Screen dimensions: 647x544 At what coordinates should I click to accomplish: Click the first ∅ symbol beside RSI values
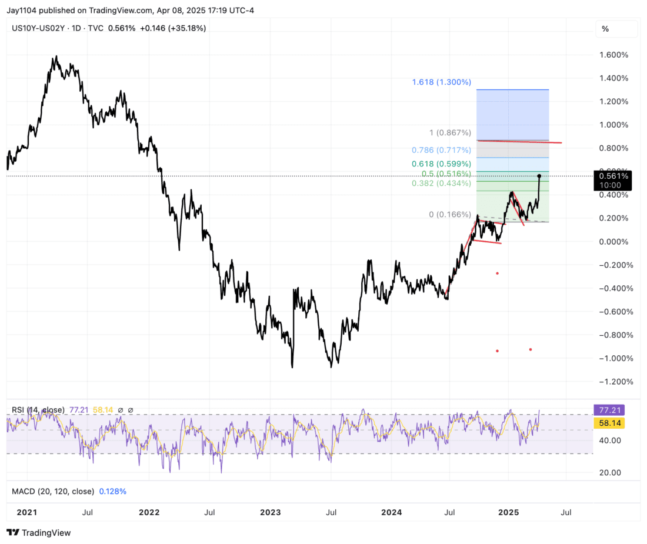pos(121,410)
